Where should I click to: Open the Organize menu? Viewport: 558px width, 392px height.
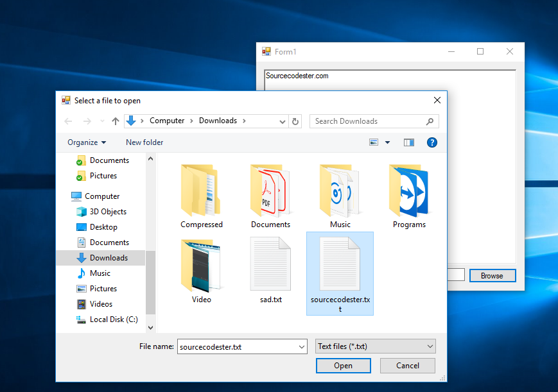click(87, 142)
